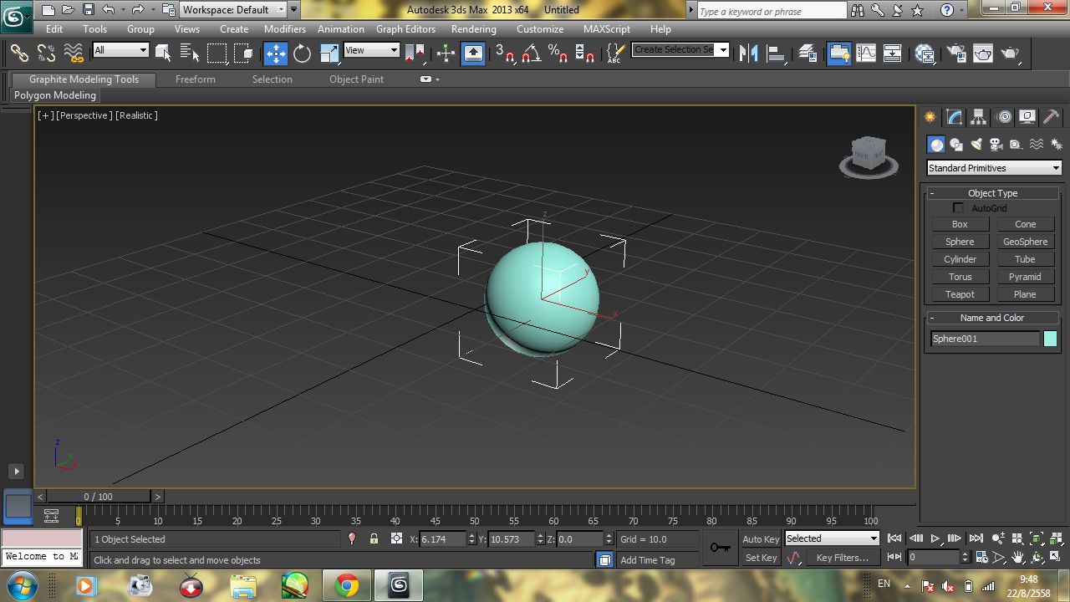The width and height of the screenshot is (1070, 602).
Task: Click the Render Setup teapot icon
Action: coord(957,54)
